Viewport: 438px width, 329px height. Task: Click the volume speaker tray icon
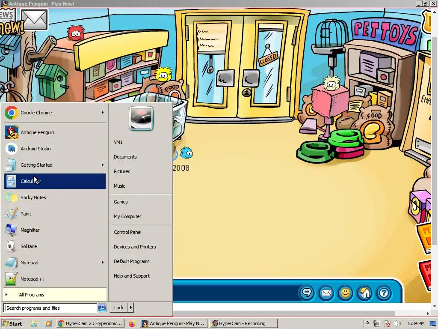coord(397,324)
